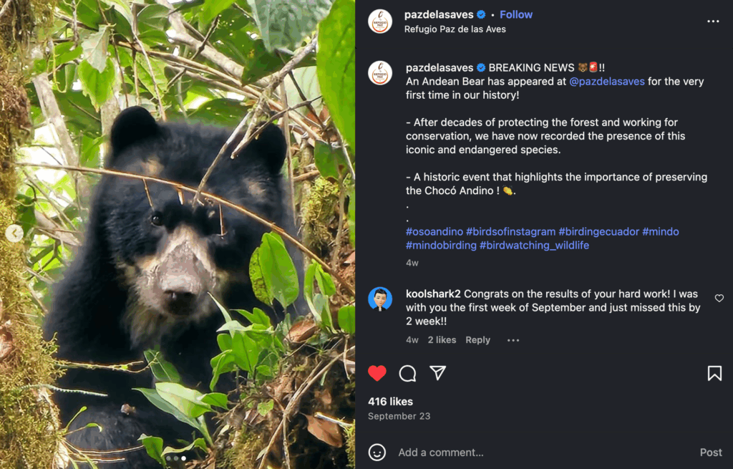Click Post to submit a comment
Screen dimensions: 733x469
pos(711,453)
